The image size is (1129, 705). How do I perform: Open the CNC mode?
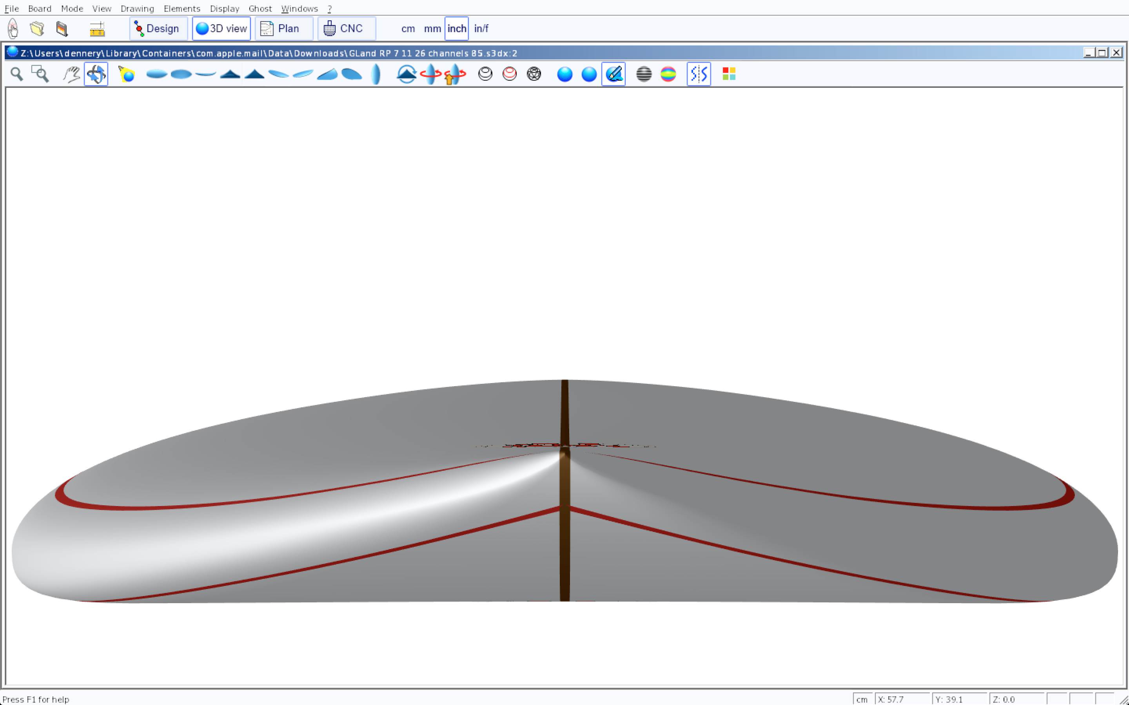(x=346, y=29)
